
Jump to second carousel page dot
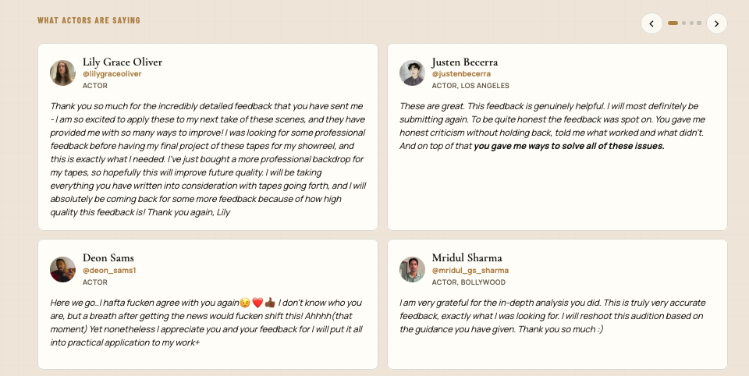pos(684,23)
